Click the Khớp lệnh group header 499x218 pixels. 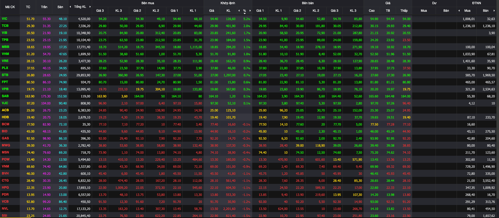pyautogui.click(x=228, y=3)
